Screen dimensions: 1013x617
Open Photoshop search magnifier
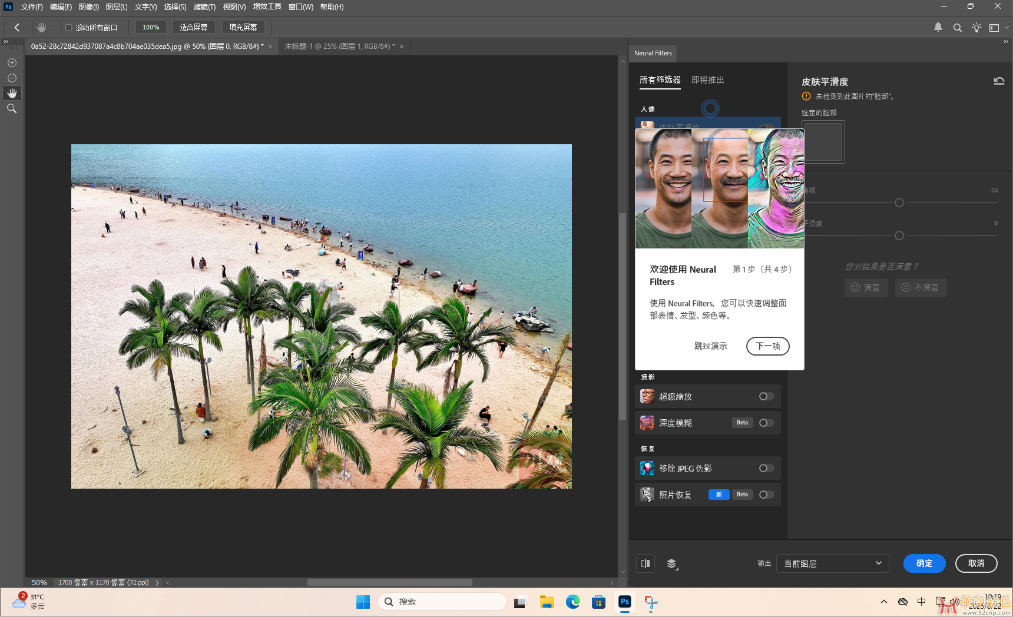[x=958, y=27]
